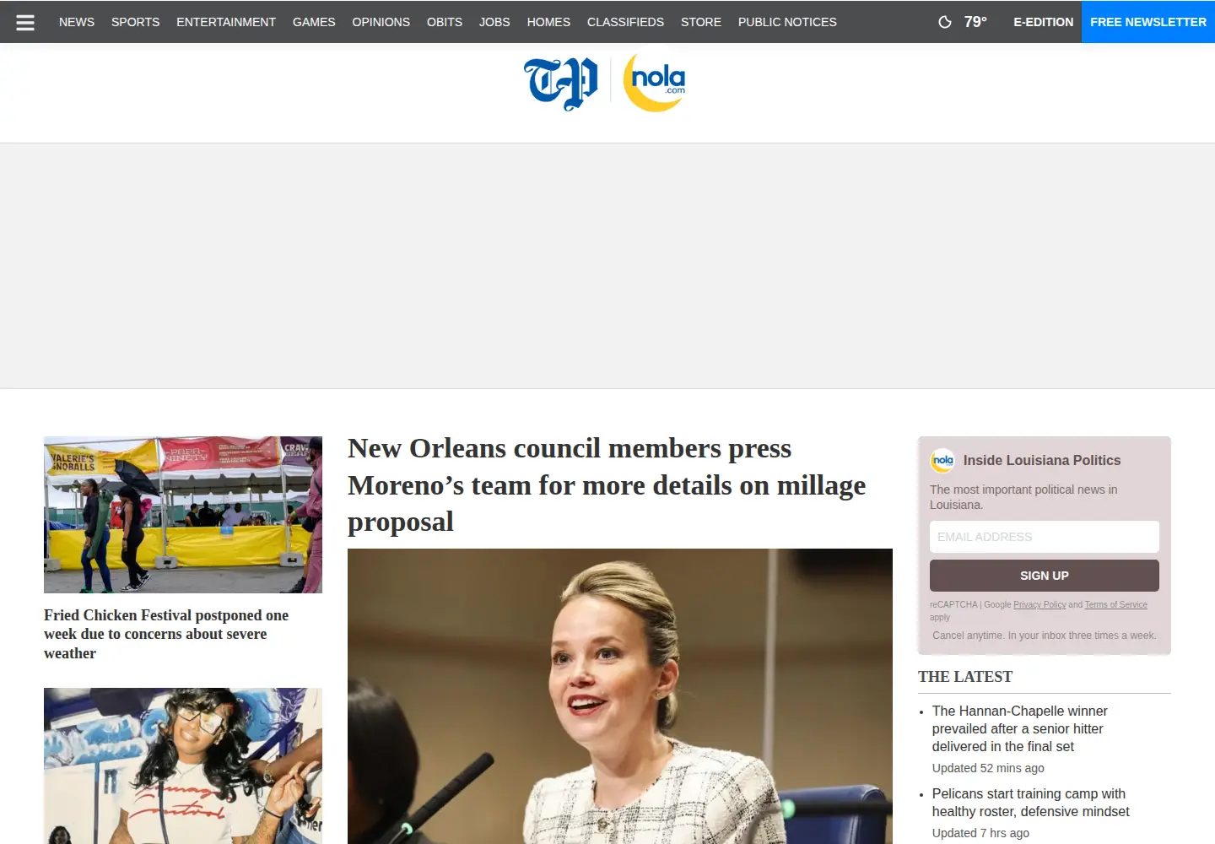Click 'Cancel anytime' newsletter note
This screenshot has height=844, width=1215.
pyautogui.click(x=1045, y=636)
